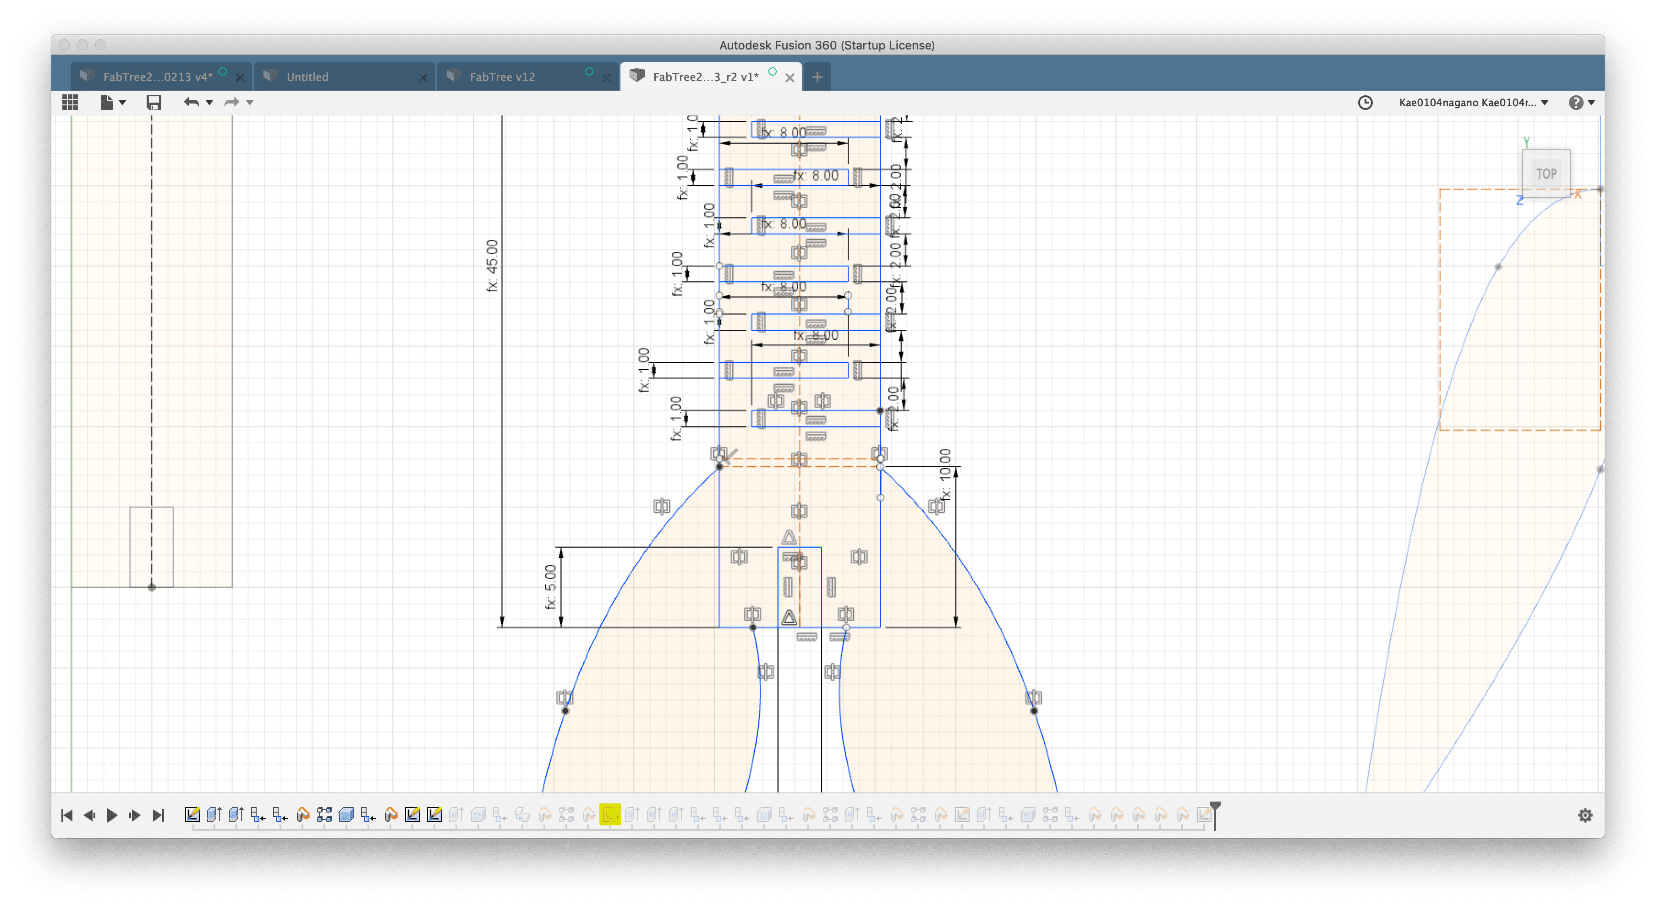Screen dimensions: 1656x906
Task: Click the Save icon
Action: 154,102
